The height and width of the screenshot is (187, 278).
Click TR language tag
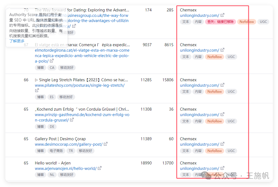pos(71,151)
